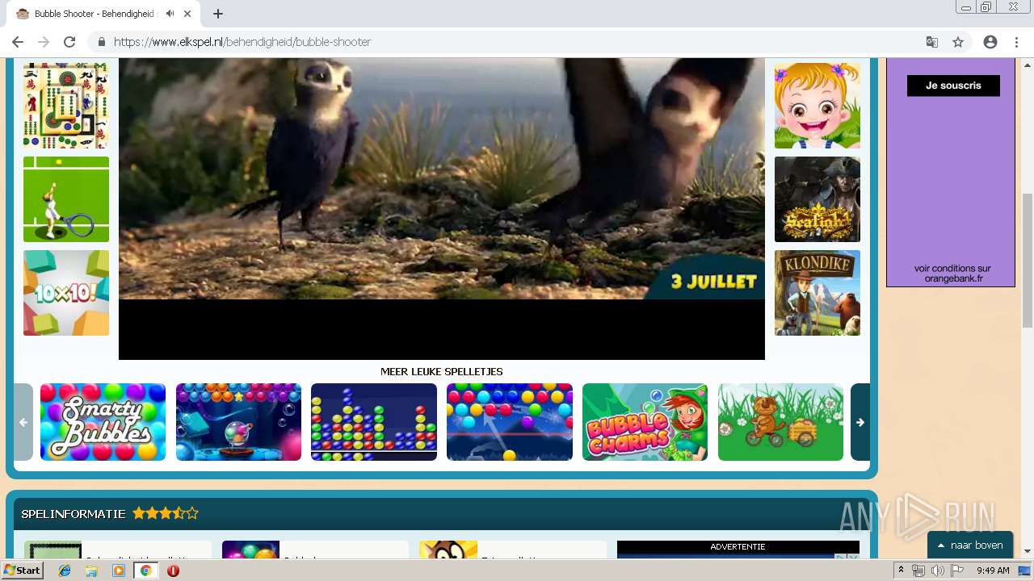
Task: Open the Windows Start menu
Action: click(22, 571)
